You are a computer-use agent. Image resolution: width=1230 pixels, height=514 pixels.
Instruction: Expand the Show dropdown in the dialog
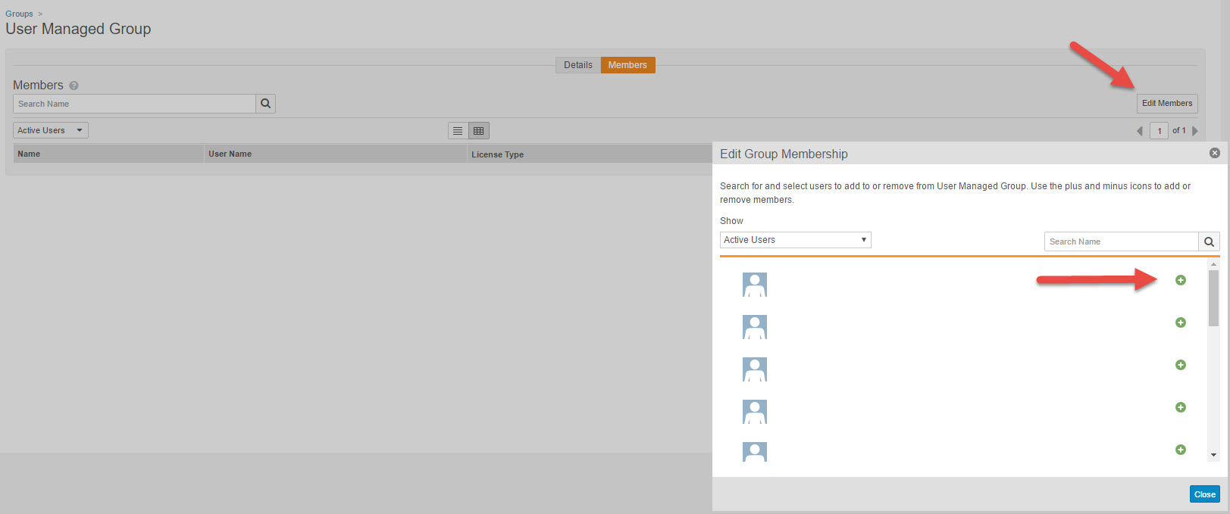pyautogui.click(x=795, y=240)
